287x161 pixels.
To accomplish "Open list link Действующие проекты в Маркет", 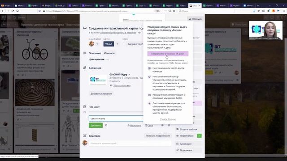I will [x=118, y=33].
